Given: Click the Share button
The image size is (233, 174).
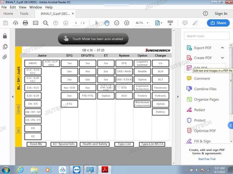Looking at the screenshot, I should click(x=218, y=23).
